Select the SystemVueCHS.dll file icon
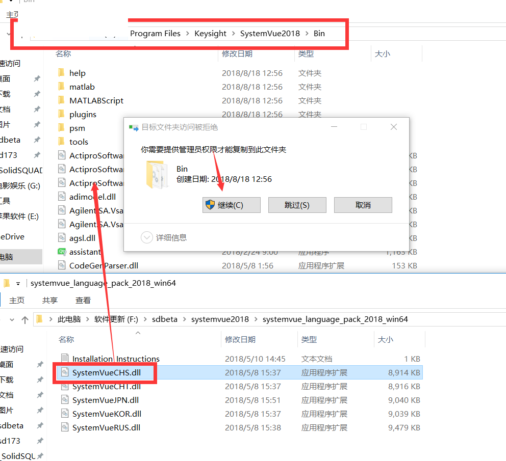The height and width of the screenshot is (461, 506). coord(65,372)
